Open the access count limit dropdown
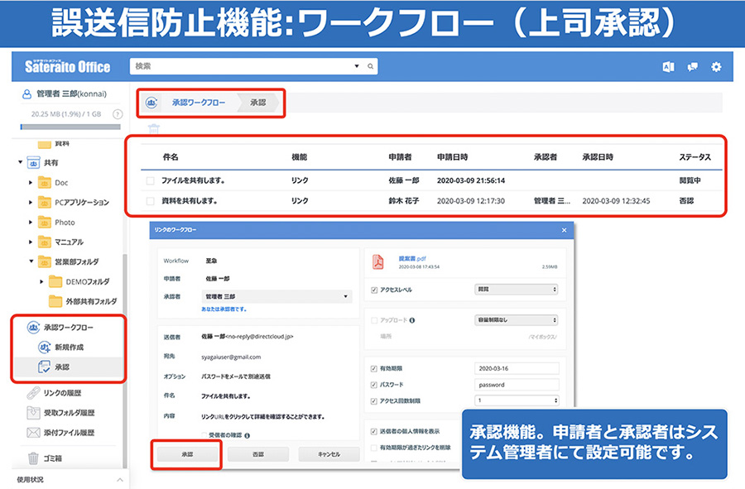The image size is (745, 489). pos(517,400)
